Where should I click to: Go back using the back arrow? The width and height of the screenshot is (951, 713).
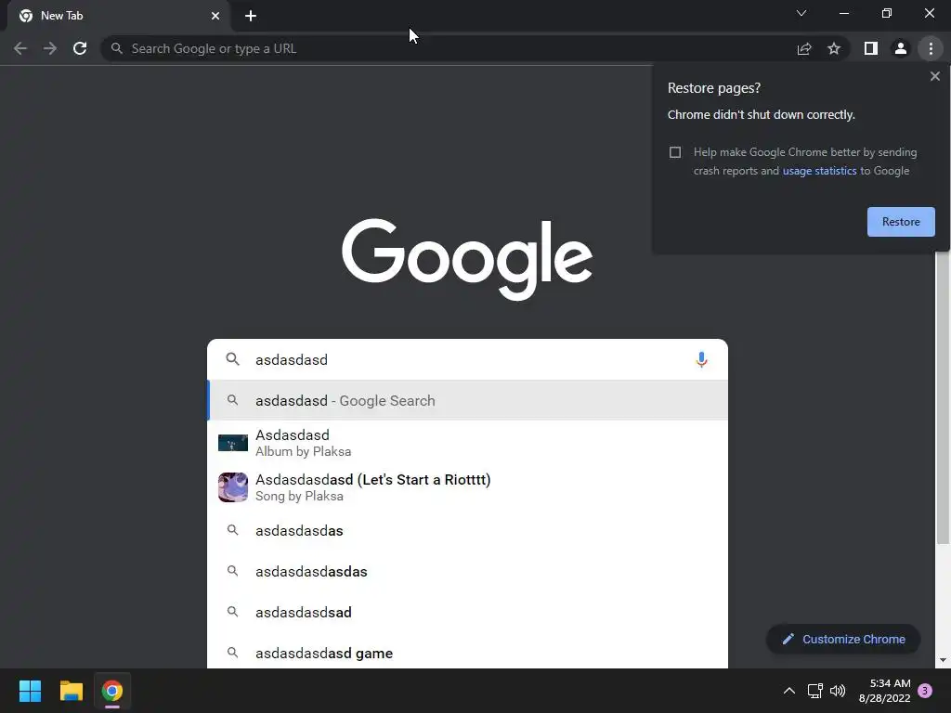(20, 48)
